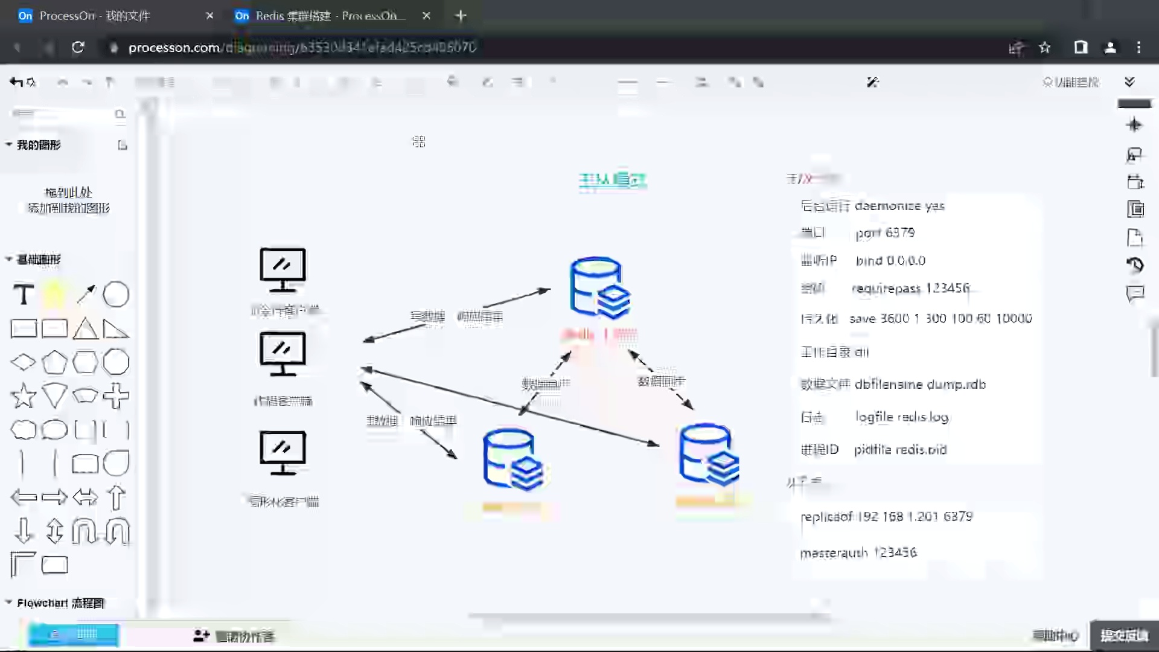1159x652 pixels.
Task: Click the export page icon in the right sidebar
Action: [x=1135, y=237]
